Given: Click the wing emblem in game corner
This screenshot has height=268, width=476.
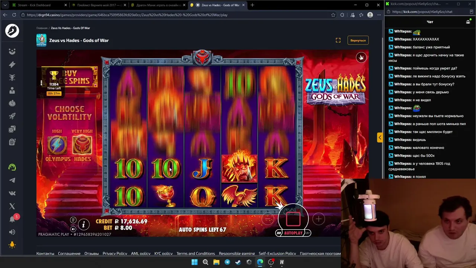Looking at the screenshot, I should point(361,57).
